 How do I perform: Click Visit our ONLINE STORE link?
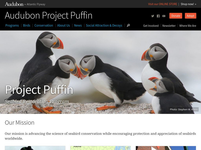(163, 4)
